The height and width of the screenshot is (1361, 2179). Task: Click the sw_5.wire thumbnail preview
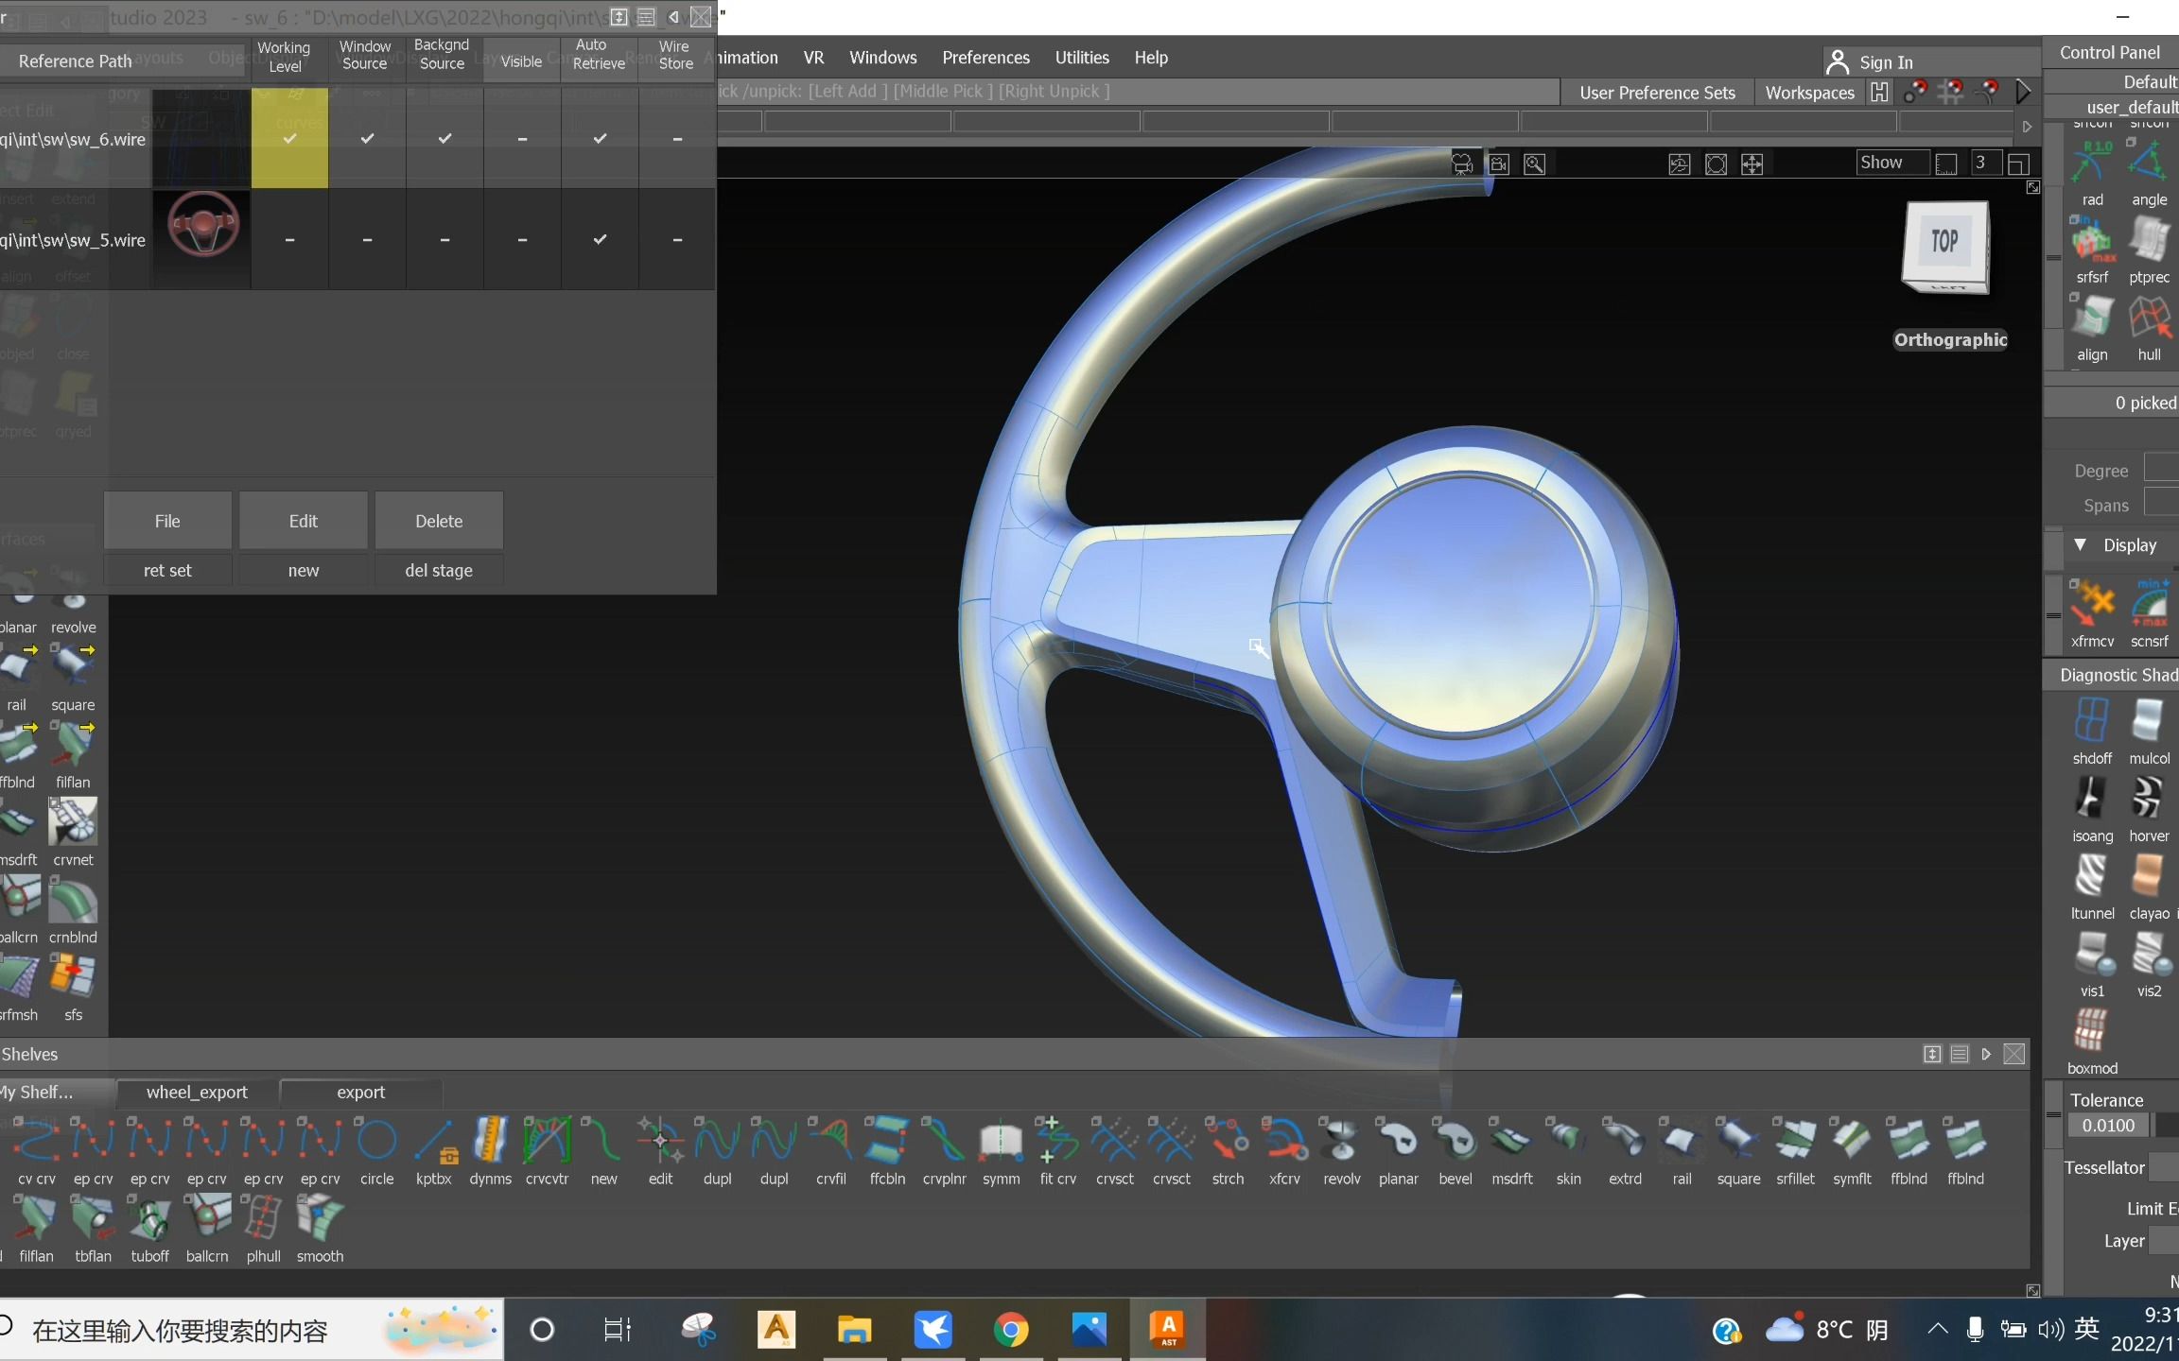(200, 238)
